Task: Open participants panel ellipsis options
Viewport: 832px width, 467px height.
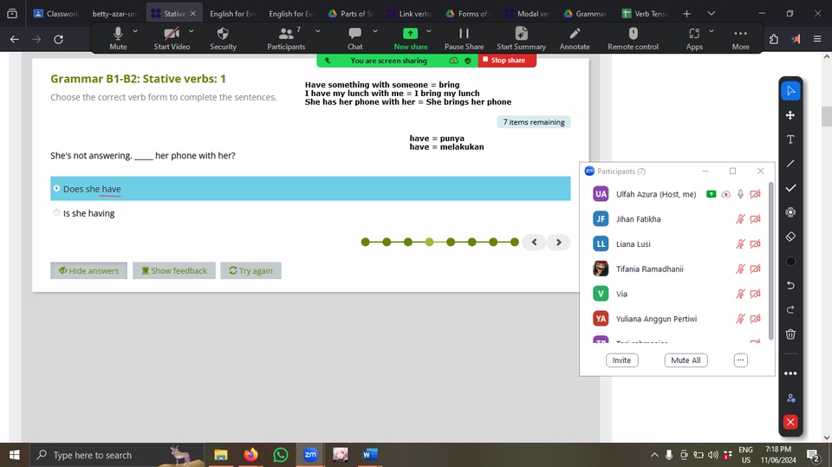Action: point(741,360)
